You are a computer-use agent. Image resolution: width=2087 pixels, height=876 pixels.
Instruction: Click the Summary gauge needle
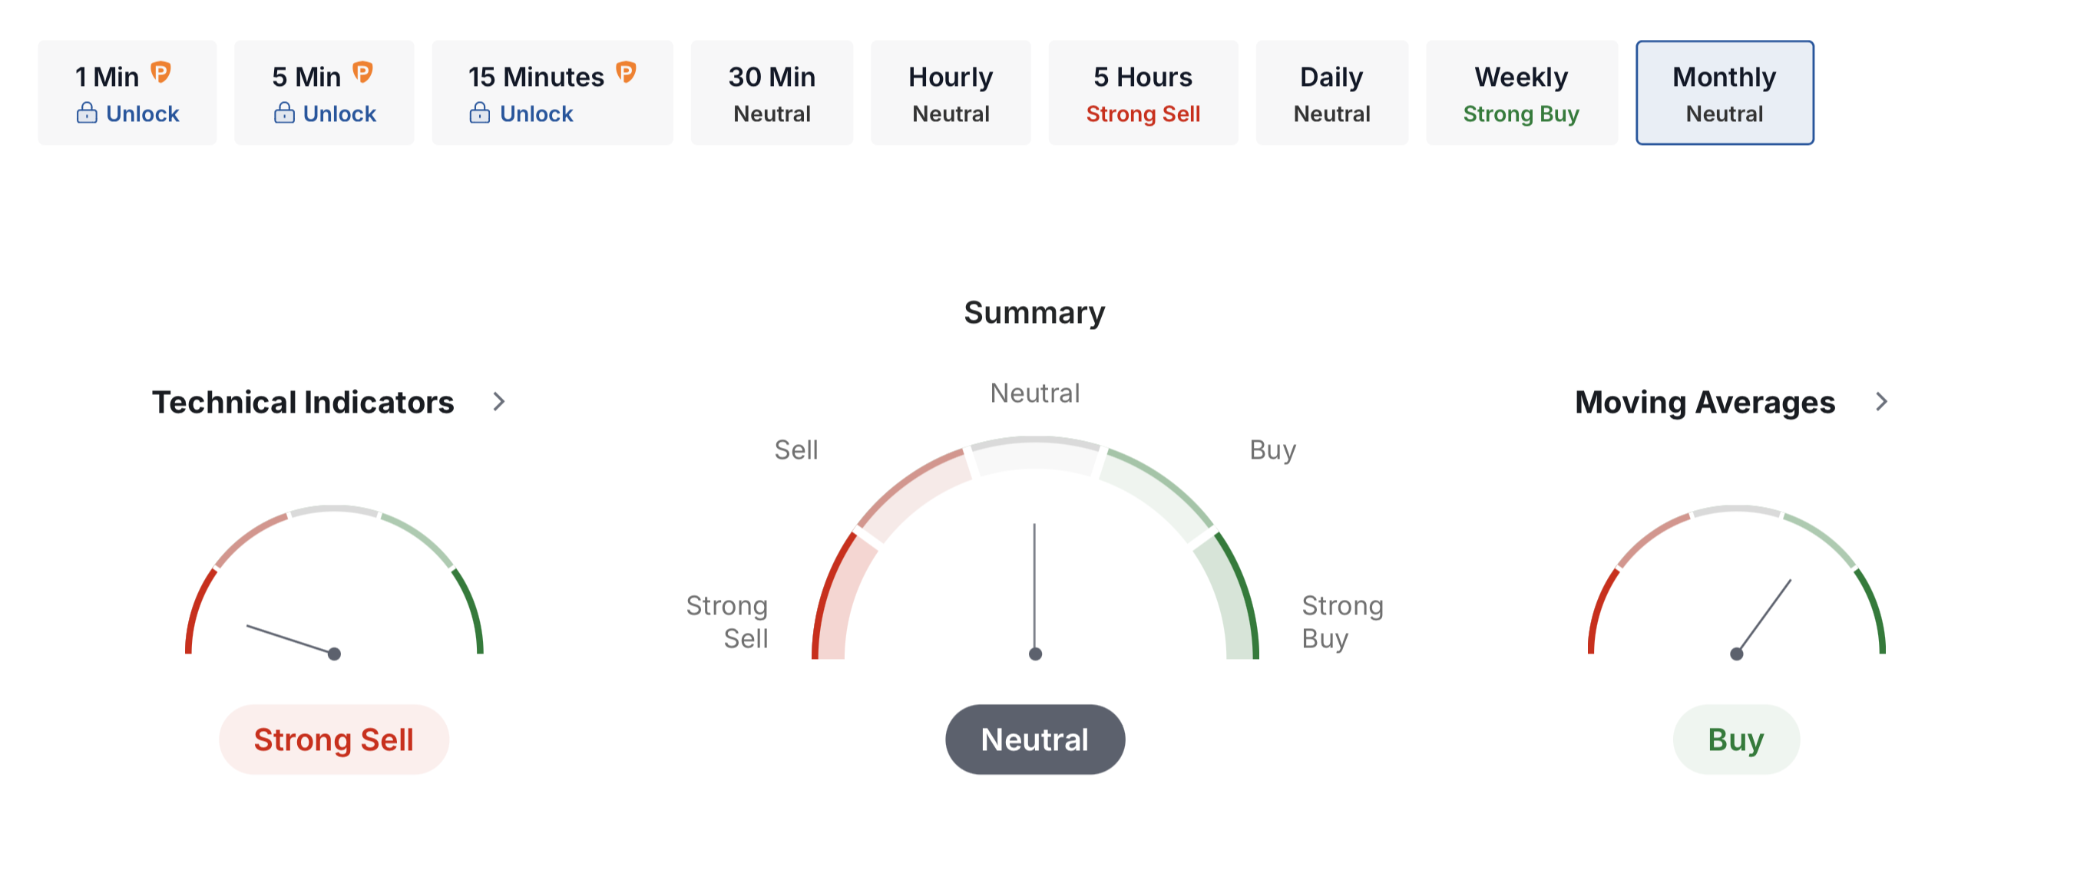(x=1034, y=591)
